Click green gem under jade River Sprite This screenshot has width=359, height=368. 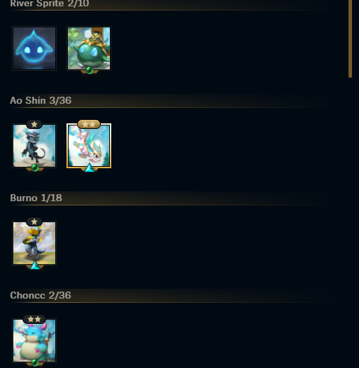[90, 70]
